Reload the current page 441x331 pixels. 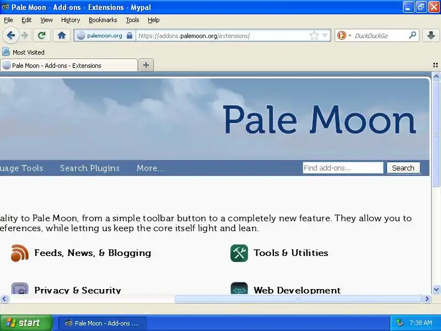[42, 35]
